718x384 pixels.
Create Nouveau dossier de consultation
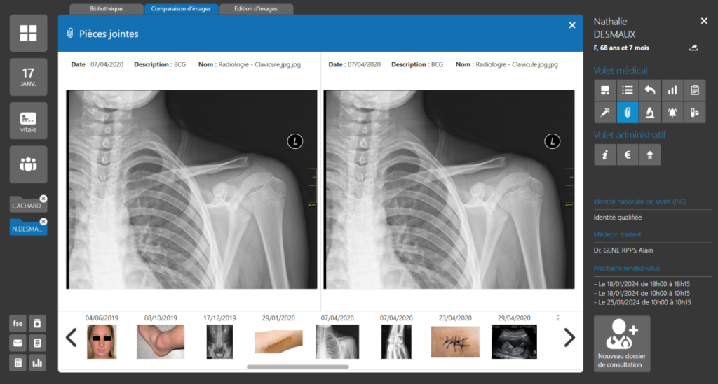(x=622, y=343)
